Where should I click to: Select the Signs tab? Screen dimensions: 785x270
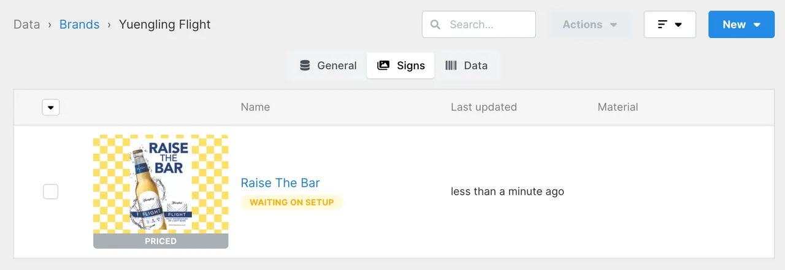pyautogui.click(x=400, y=66)
